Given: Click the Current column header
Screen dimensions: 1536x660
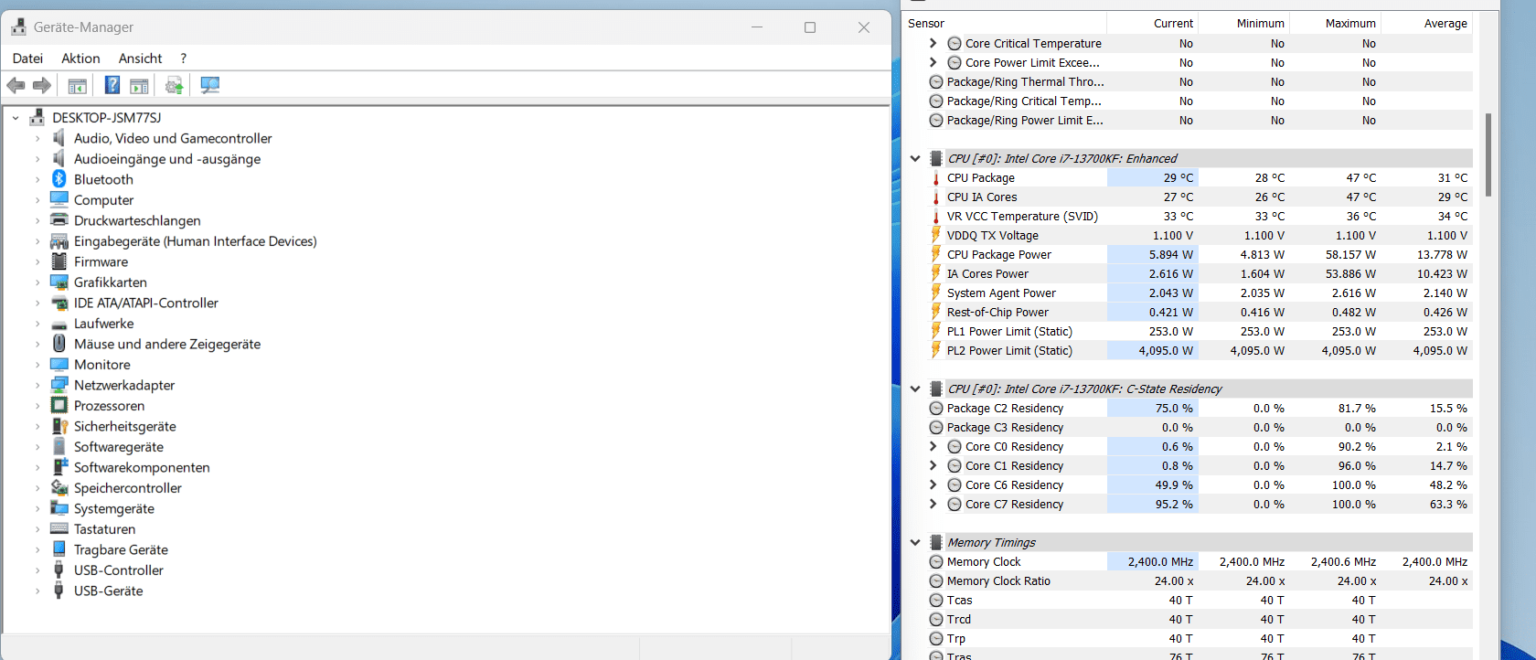Looking at the screenshot, I should pos(1152,23).
